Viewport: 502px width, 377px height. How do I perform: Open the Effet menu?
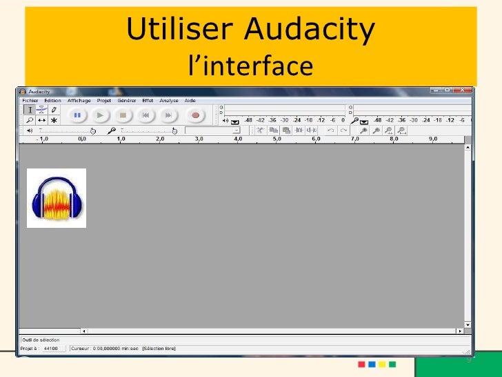point(148,100)
